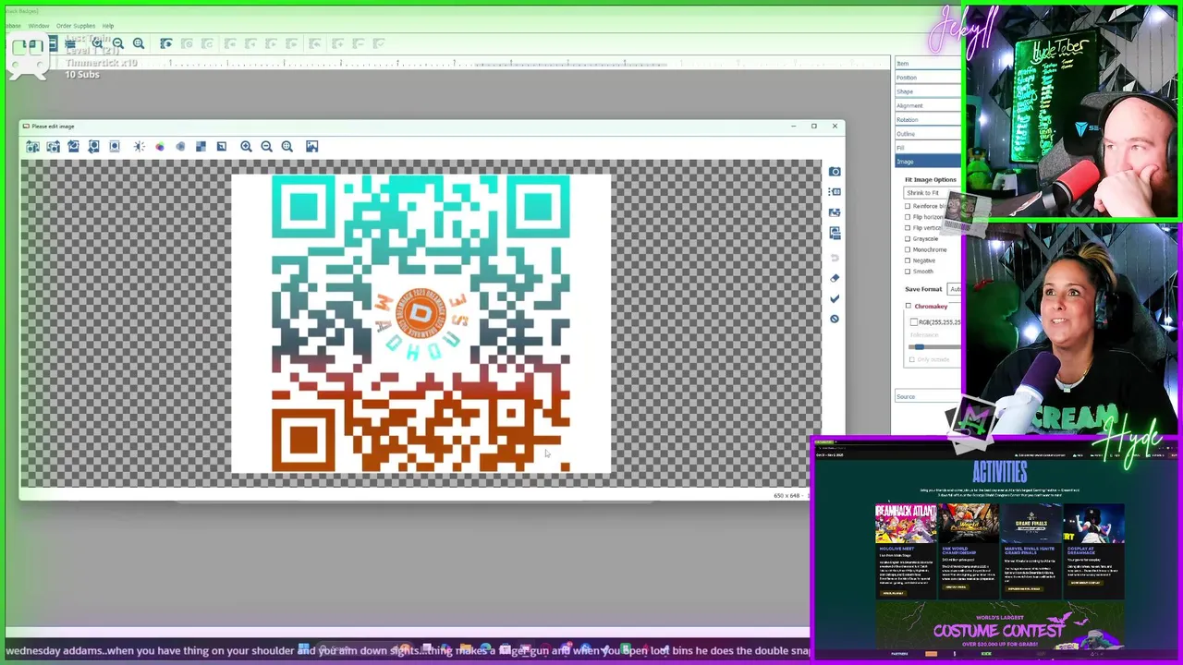Toggle the Only outside checkbox
This screenshot has height=665, width=1183.
click(911, 359)
